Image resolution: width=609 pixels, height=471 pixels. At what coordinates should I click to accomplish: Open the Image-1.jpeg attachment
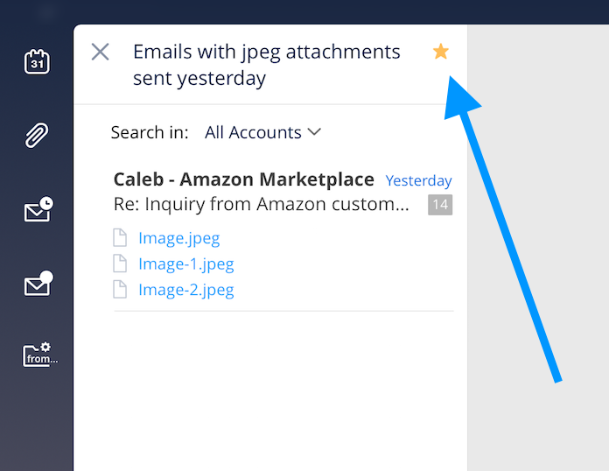(185, 264)
